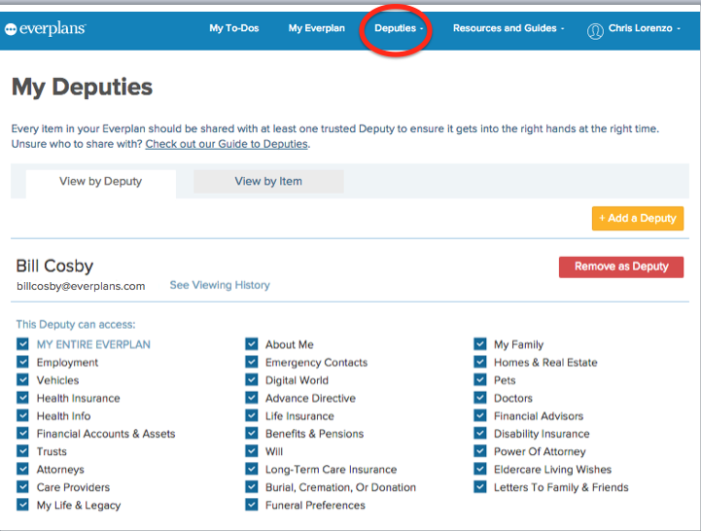The height and width of the screenshot is (531, 701).
Task: Toggle the Health Insurance checkbox
Action: tap(23, 398)
